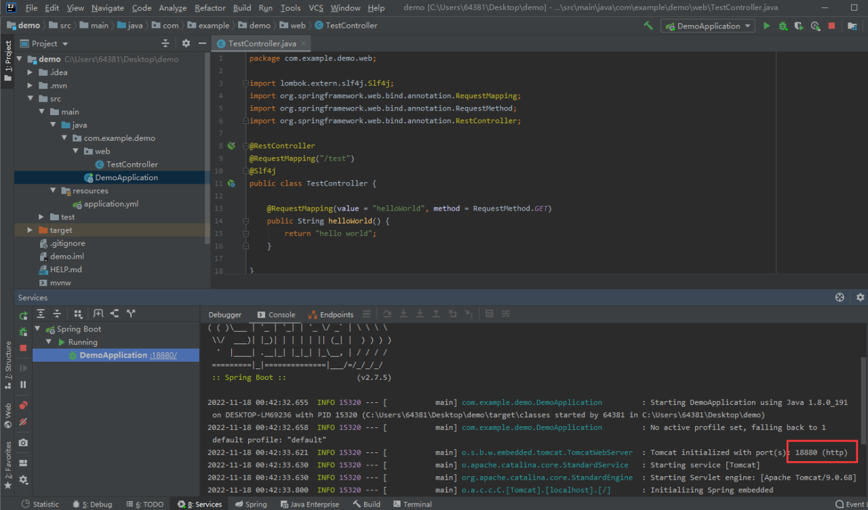Open the :18880/ port link
Image resolution: width=868 pixels, height=510 pixels.
pos(163,356)
